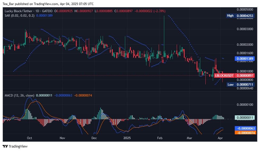This screenshot has height=151, width=260.
Task: Click the High 0.00004253 price label
Action: pos(240,16)
